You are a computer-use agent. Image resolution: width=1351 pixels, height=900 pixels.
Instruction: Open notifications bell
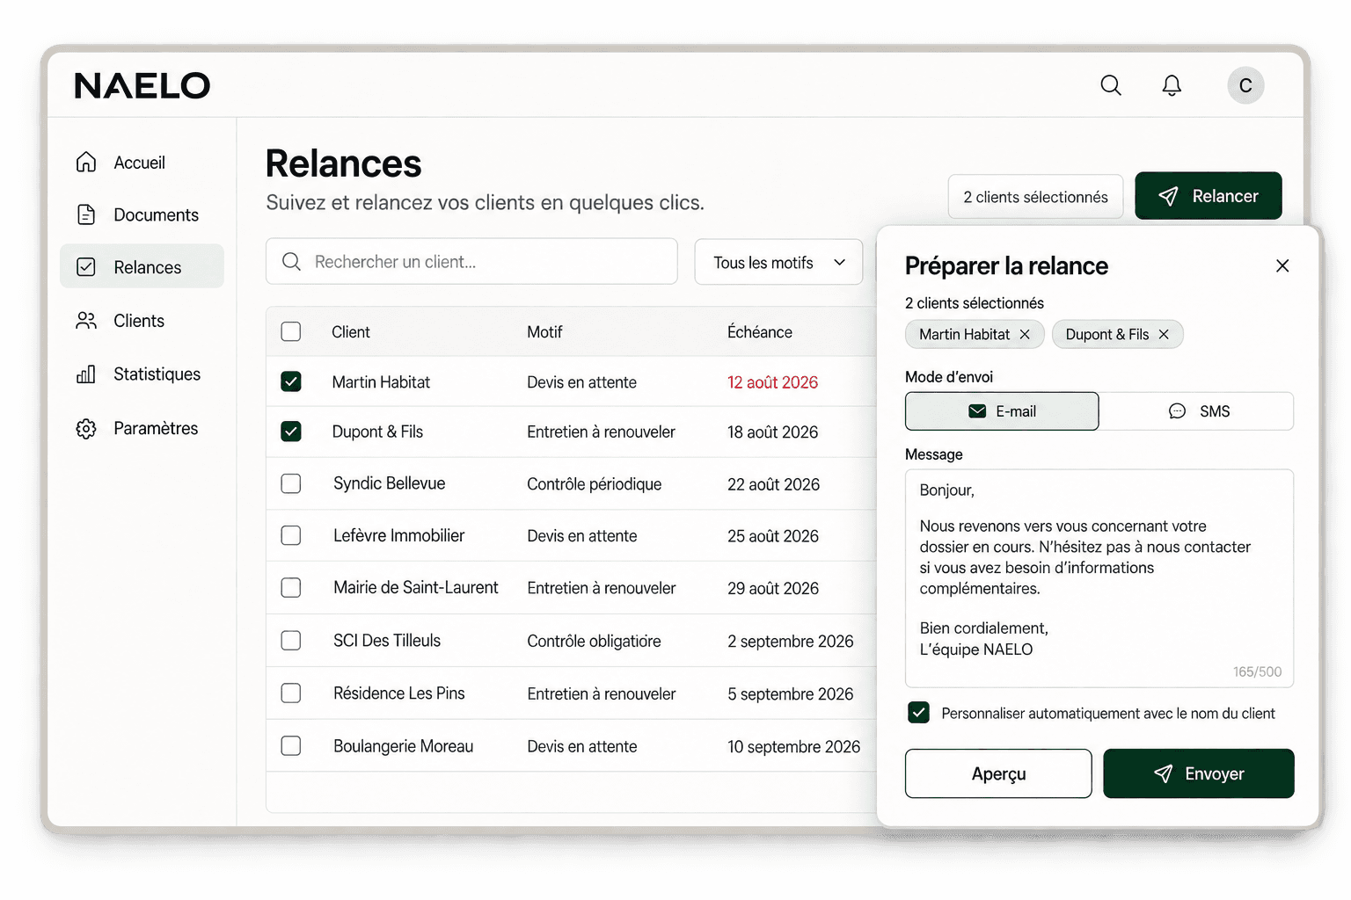[x=1172, y=85]
